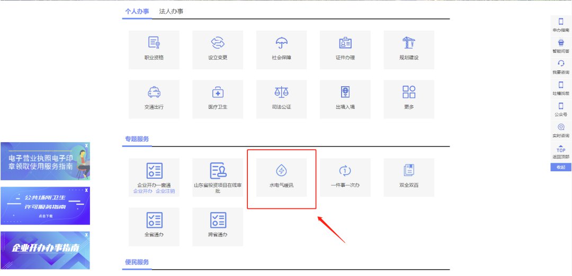Open 交通出行 taxi icon

[154, 93]
